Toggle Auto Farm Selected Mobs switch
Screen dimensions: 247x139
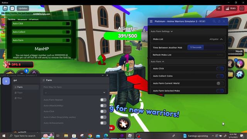click(220, 91)
